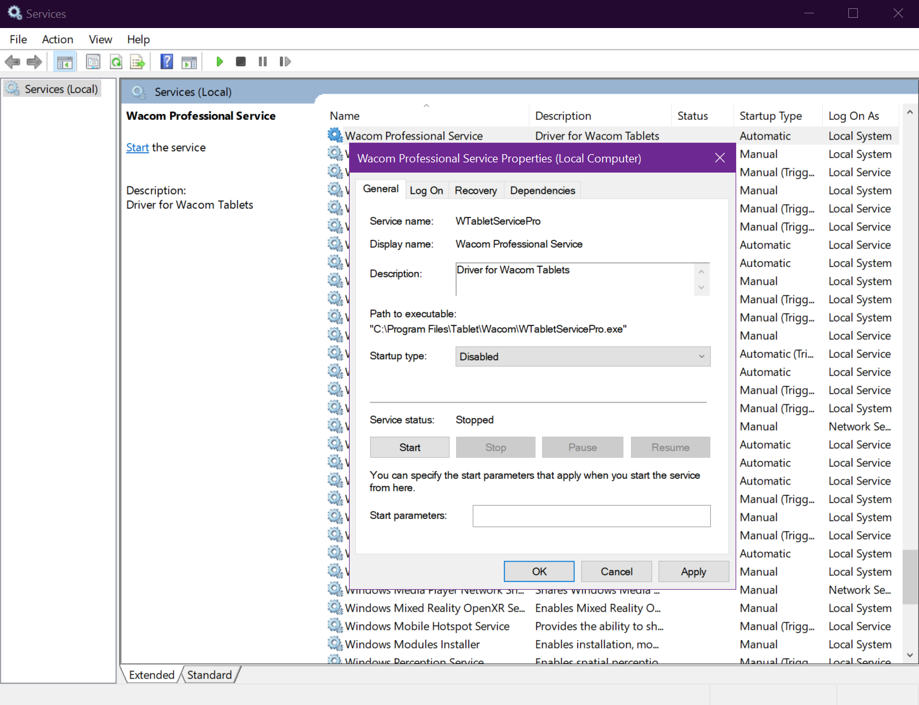Click services list scrollbar up arrow
919x705 pixels.
(x=910, y=112)
